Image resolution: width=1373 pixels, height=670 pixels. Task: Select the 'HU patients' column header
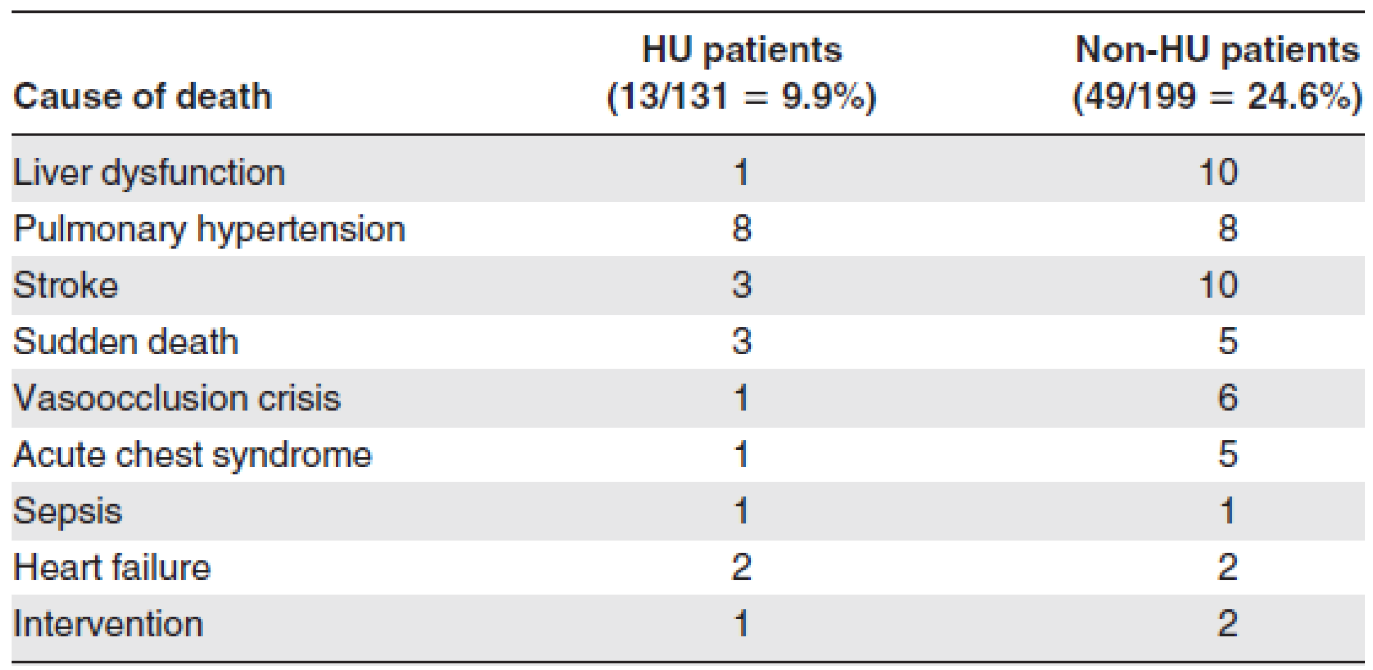(x=741, y=50)
